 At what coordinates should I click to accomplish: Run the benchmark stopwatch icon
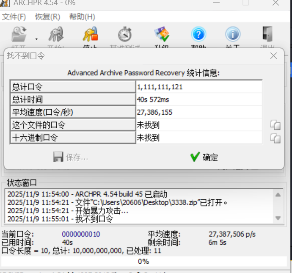[x=125, y=34]
